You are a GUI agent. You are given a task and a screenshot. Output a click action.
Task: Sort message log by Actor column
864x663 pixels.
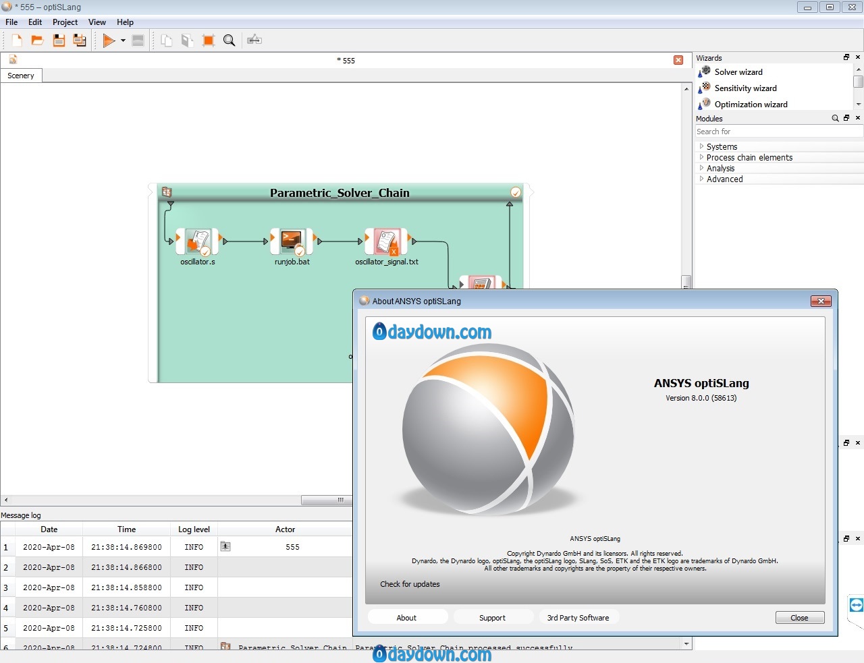[285, 529]
